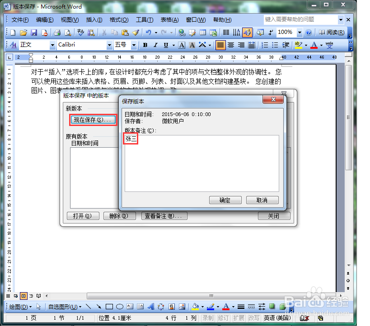The width and height of the screenshot is (370, 326).
Task: Click 确定 in 保存版本 dialog
Action: tap(225, 200)
